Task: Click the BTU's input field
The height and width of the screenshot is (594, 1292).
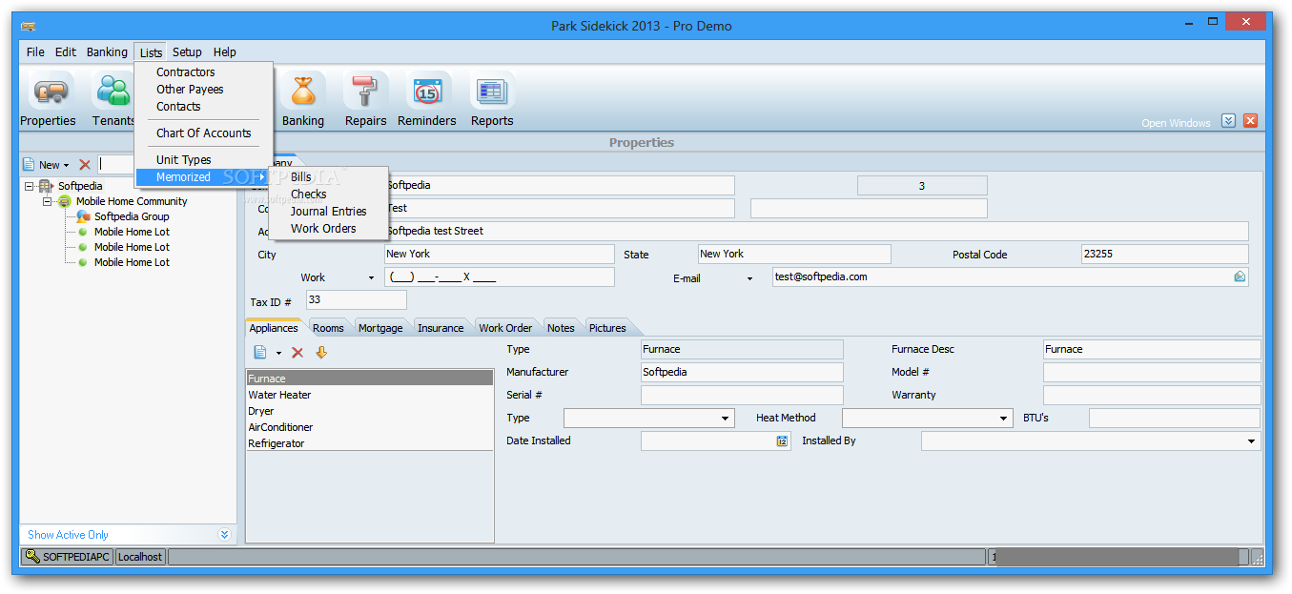Action: tap(1175, 419)
